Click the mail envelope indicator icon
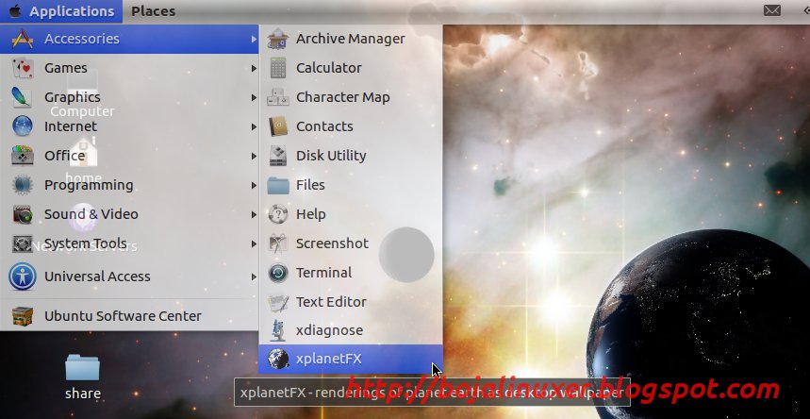Viewport: 810px width, 419px height. (771, 10)
